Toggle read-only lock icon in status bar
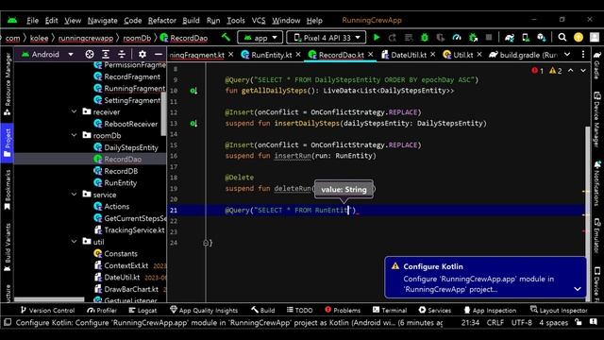Image resolution: width=604 pixels, height=340 pixels. pos(579,322)
